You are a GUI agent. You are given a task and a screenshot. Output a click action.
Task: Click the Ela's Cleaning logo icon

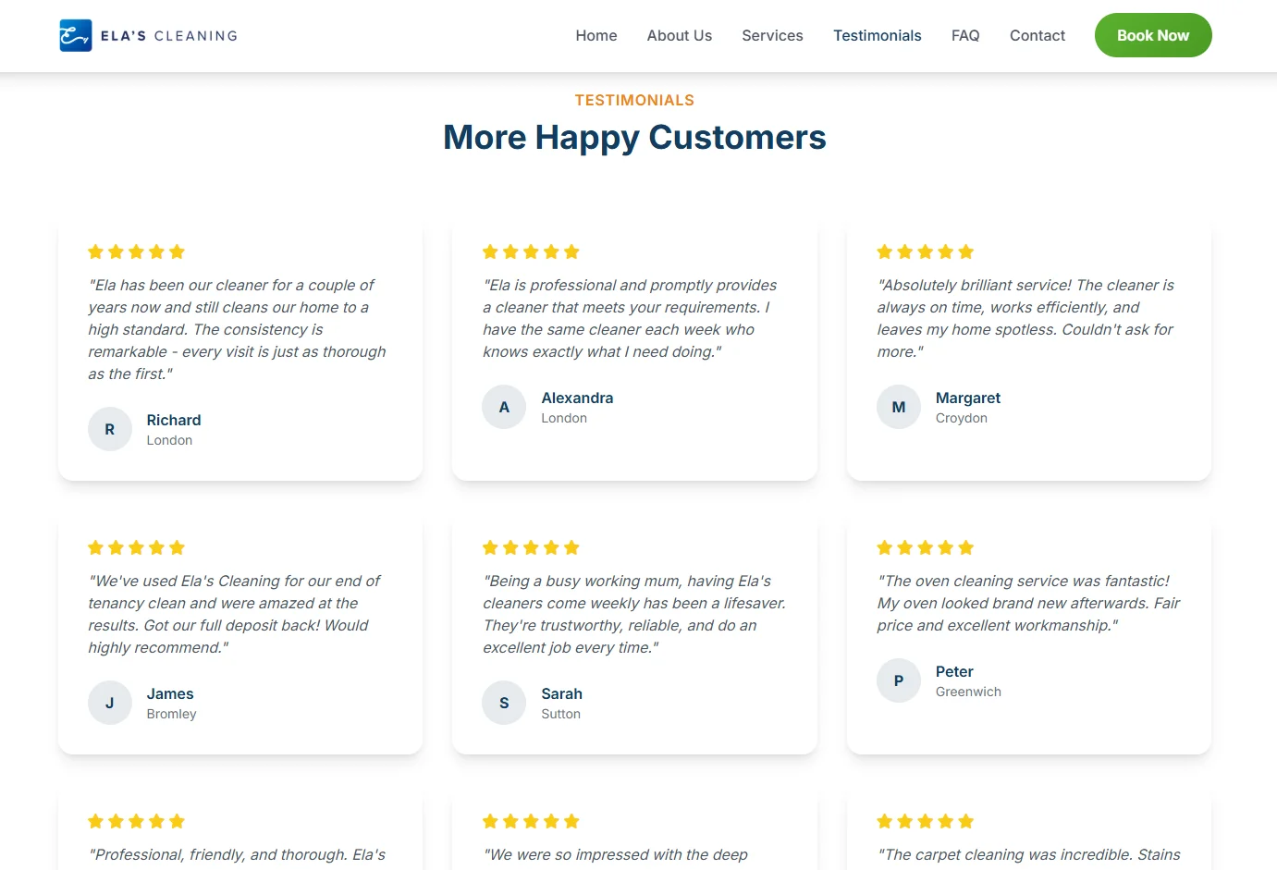(x=75, y=34)
